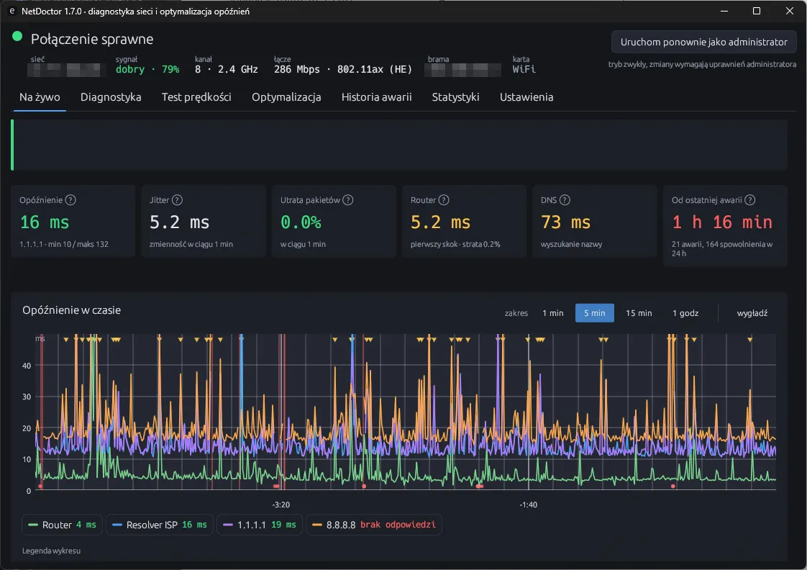
Task: Click the 5.2 ms jitter value
Action: point(179,222)
